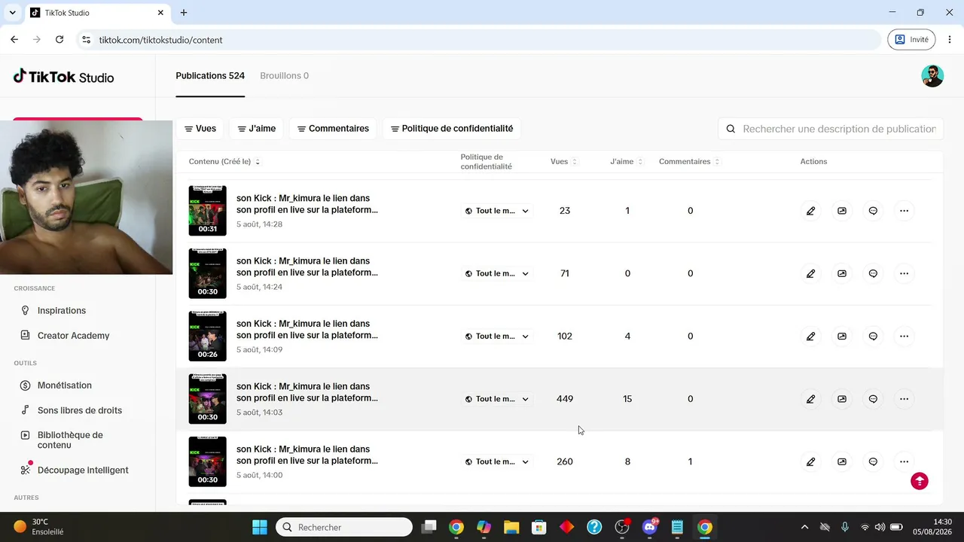Open File Explorer from the taskbar

point(511,527)
